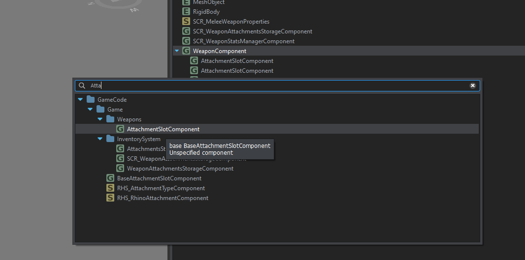Collapse the WeaponComponent tree node
525x260 pixels.
pyautogui.click(x=177, y=51)
